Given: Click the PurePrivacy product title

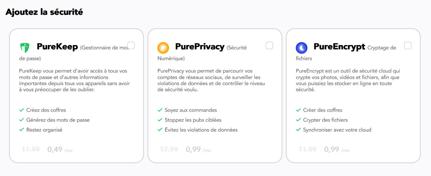Looking at the screenshot, I should pyautogui.click(x=200, y=47).
